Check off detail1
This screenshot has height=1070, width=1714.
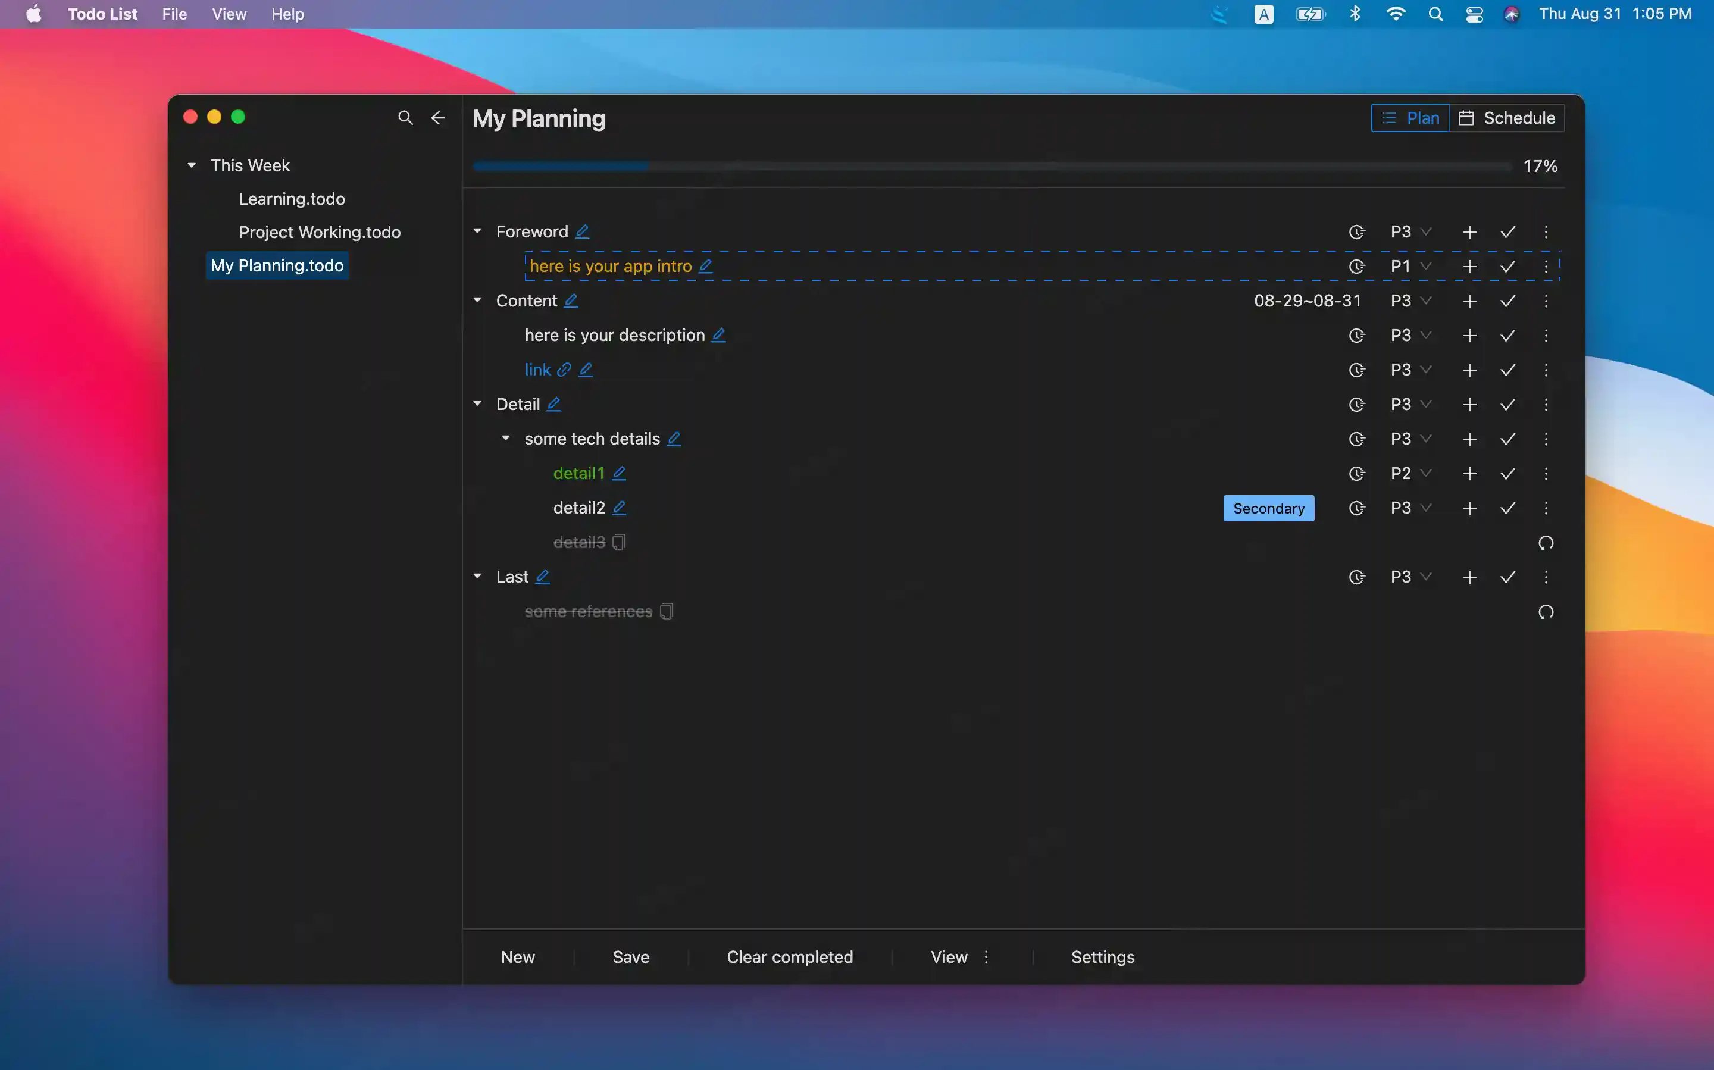tap(1508, 474)
